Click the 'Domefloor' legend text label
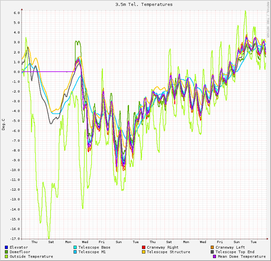This screenshot has width=271, height=261. 20,252
